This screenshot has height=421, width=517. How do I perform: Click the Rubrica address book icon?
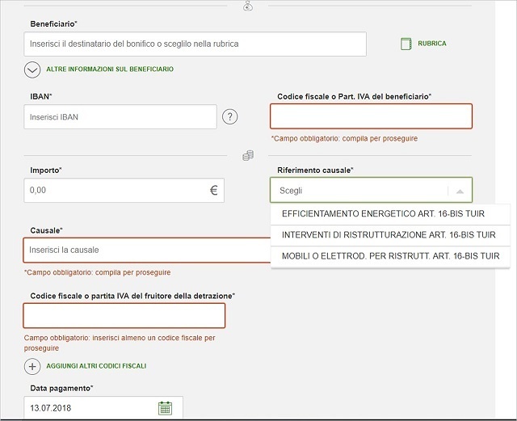coord(406,44)
